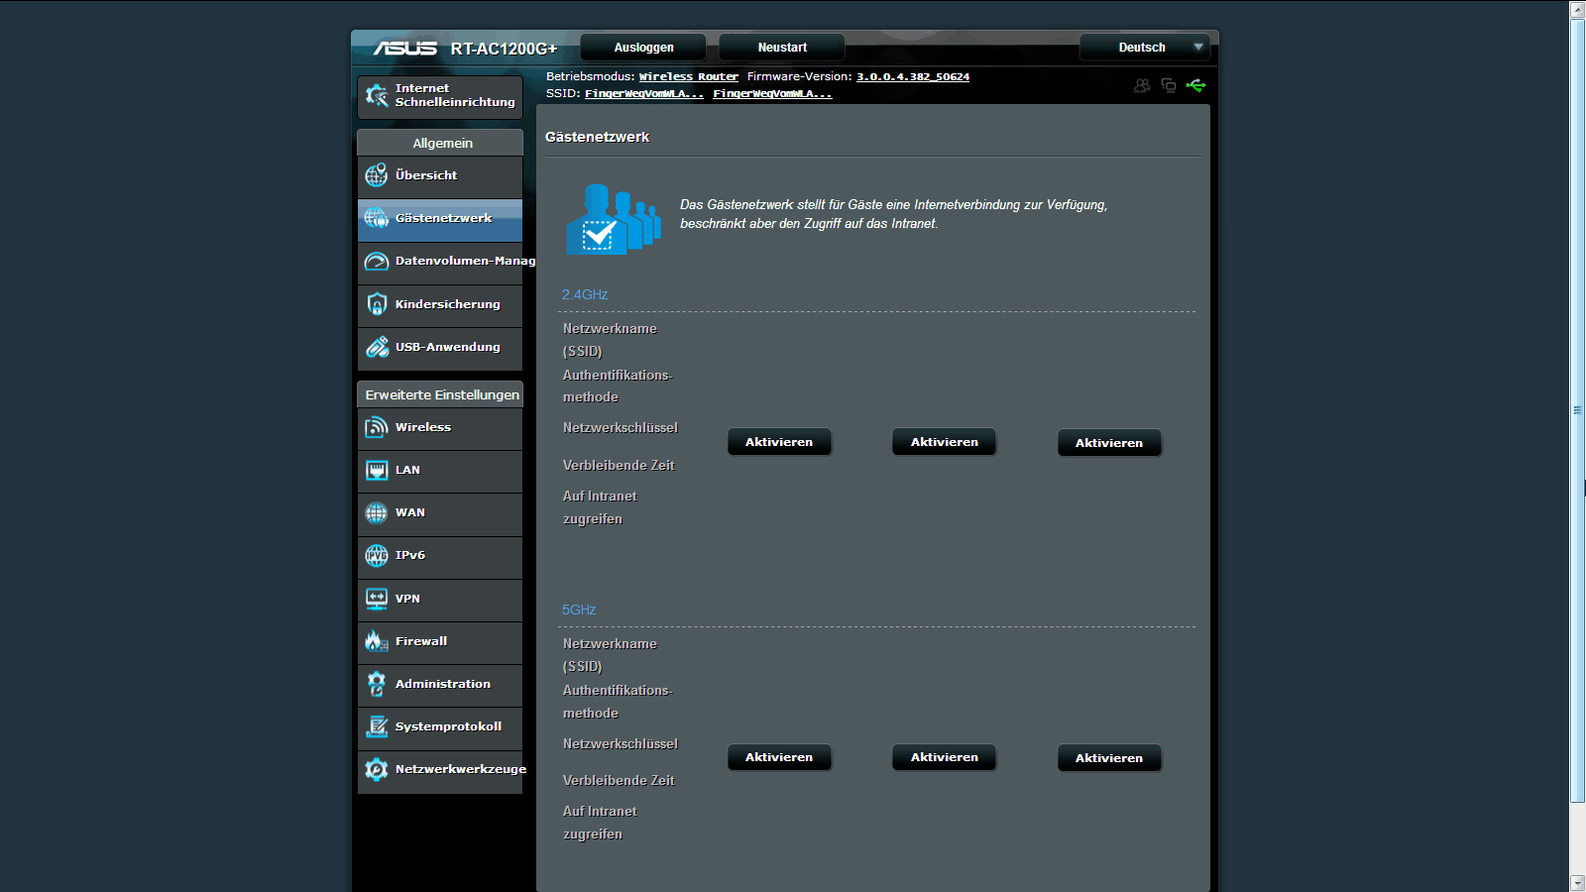Click the Ausloggen button

tap(643, 48)
